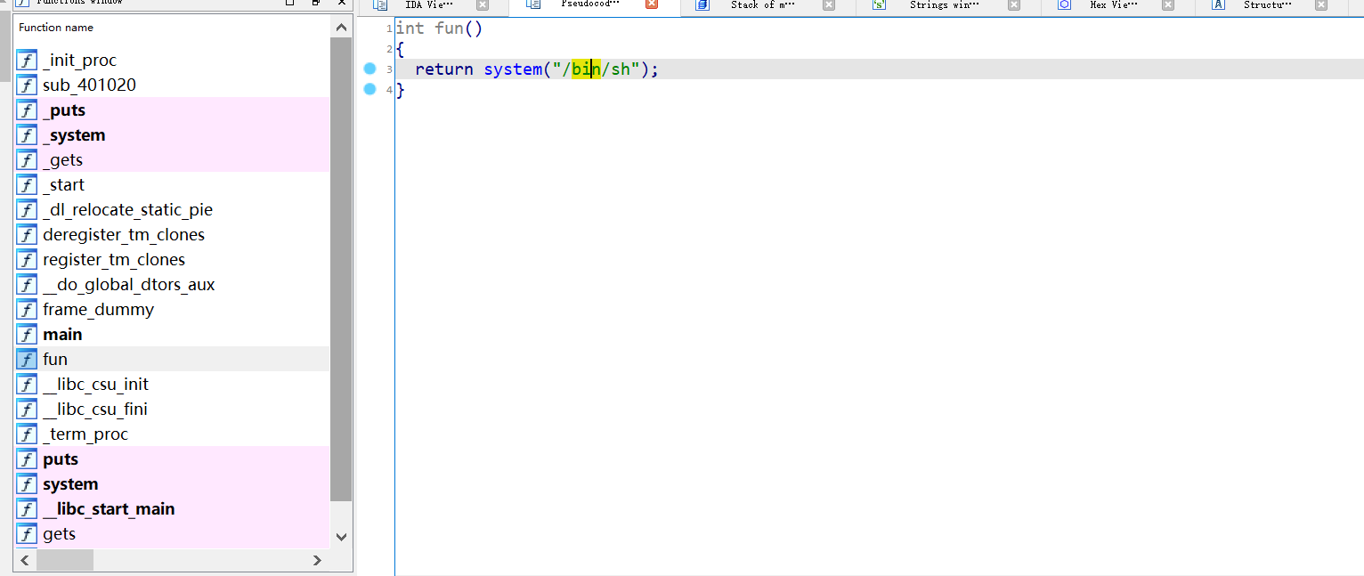Click the Stack of main tab icon
This screenshot has height=576, width=1364.
pos(702,5)
